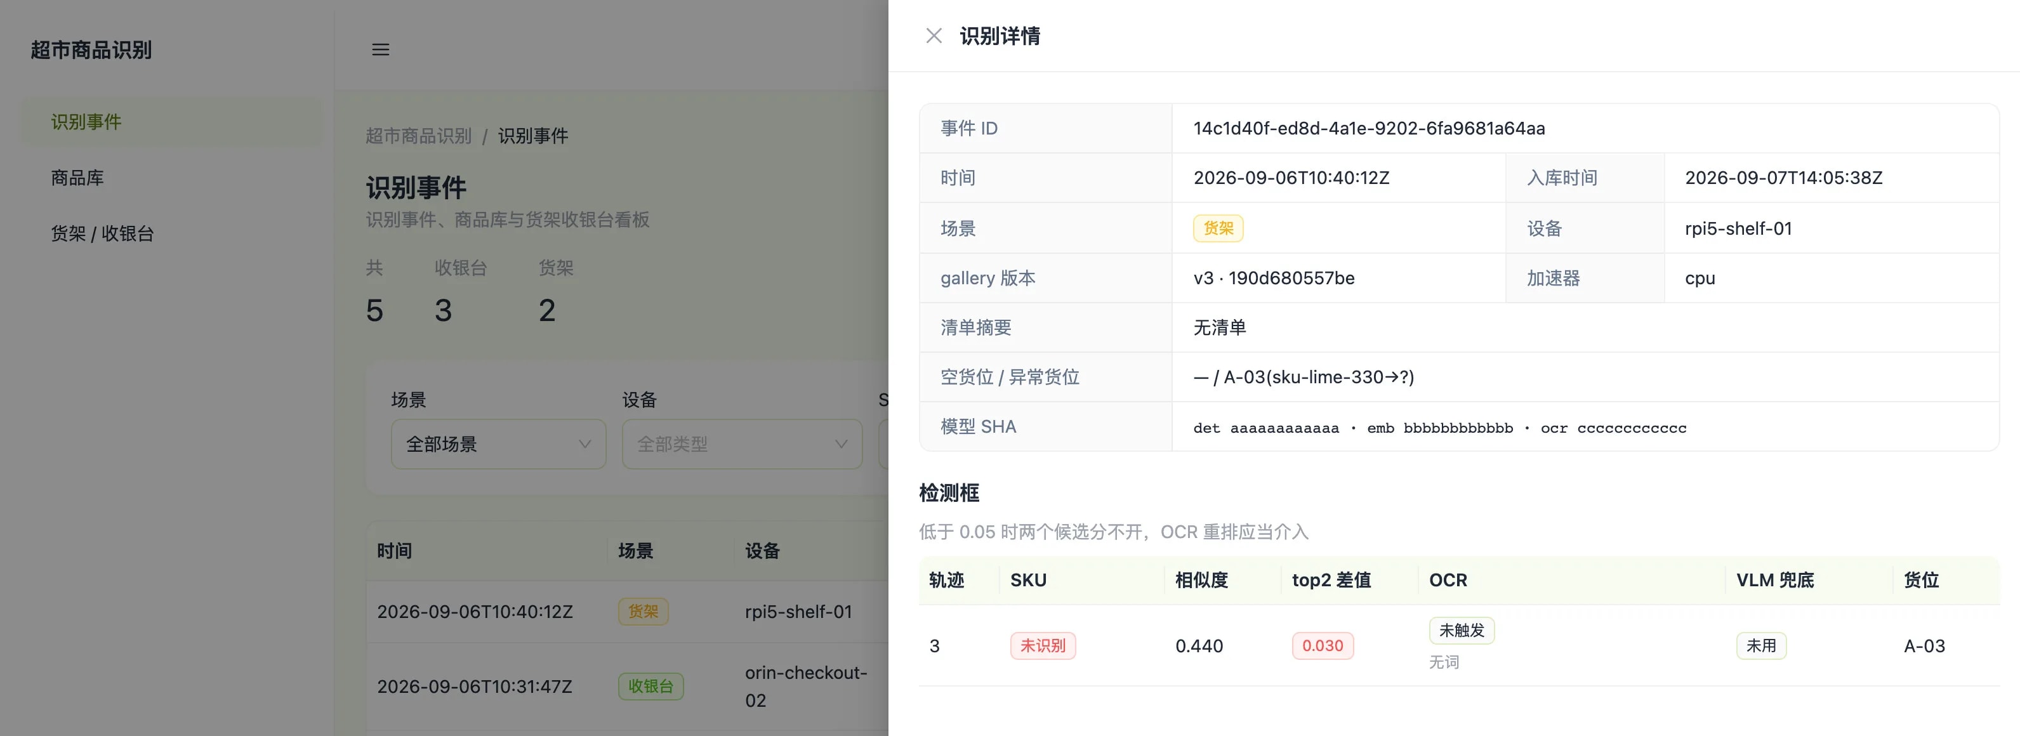Click rpi5-shelf-01 in the events table
Image resolution: width=2020 pixels, height=736 pixels.
tap(798, 612)
